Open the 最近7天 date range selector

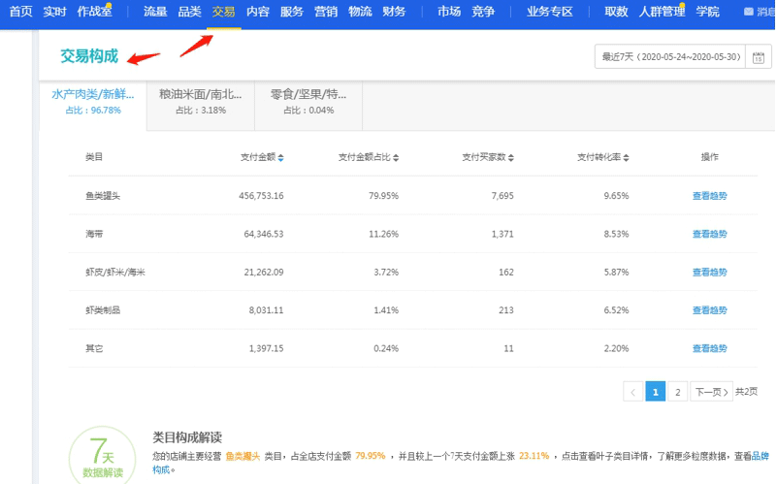(670, 57)
